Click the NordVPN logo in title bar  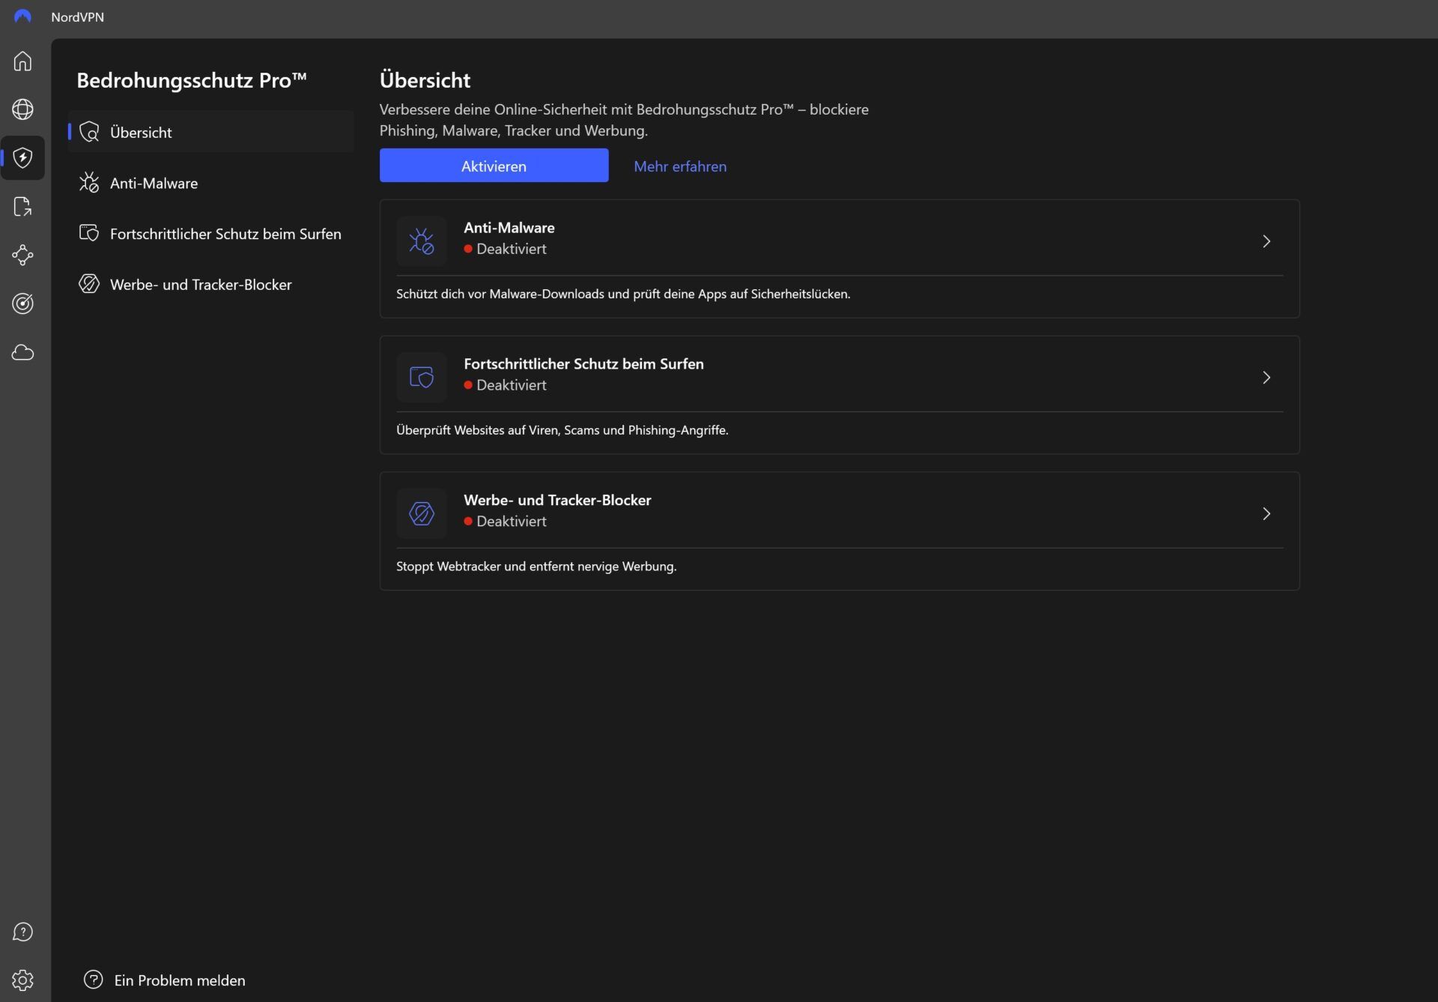pos(22,16)
